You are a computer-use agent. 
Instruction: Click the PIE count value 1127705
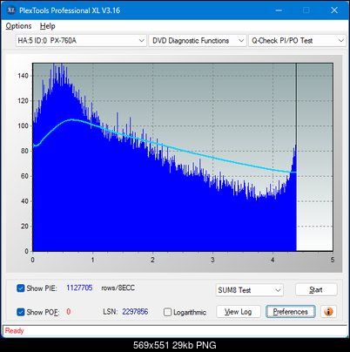(79, 288)
